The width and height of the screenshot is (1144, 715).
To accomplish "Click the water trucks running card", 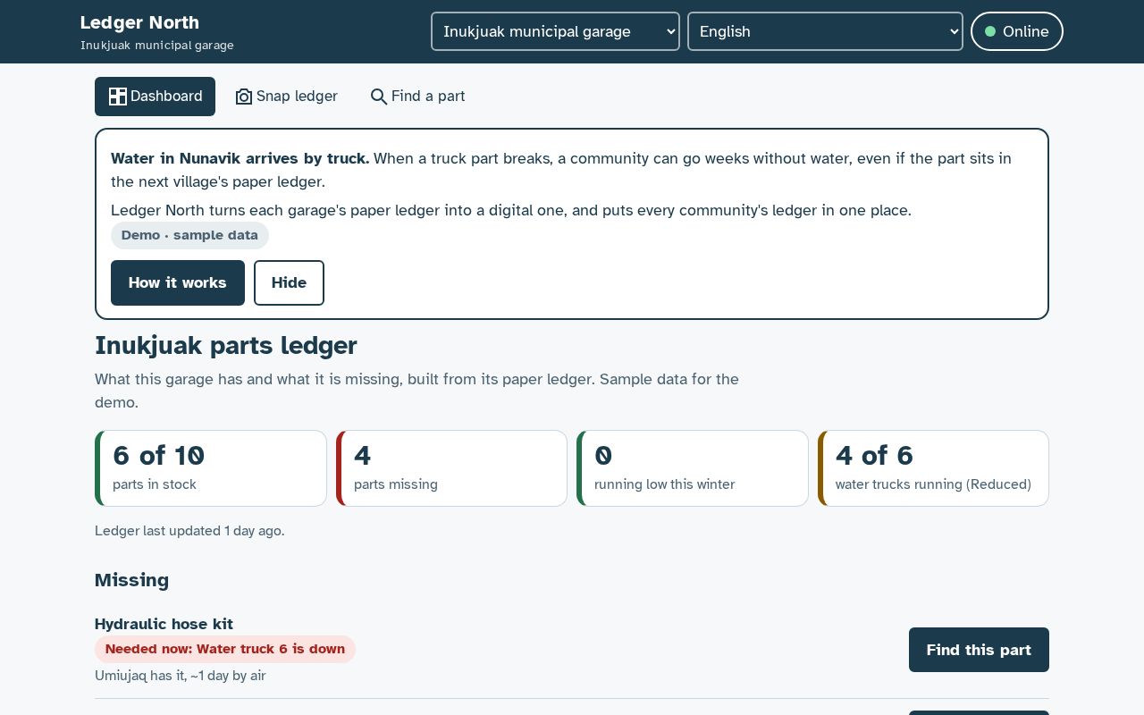I will pyautogui.click(x=933, y=468).
